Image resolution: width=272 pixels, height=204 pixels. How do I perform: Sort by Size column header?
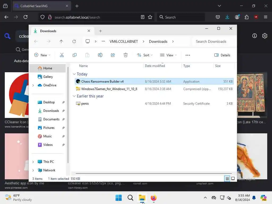pos(218,66)
